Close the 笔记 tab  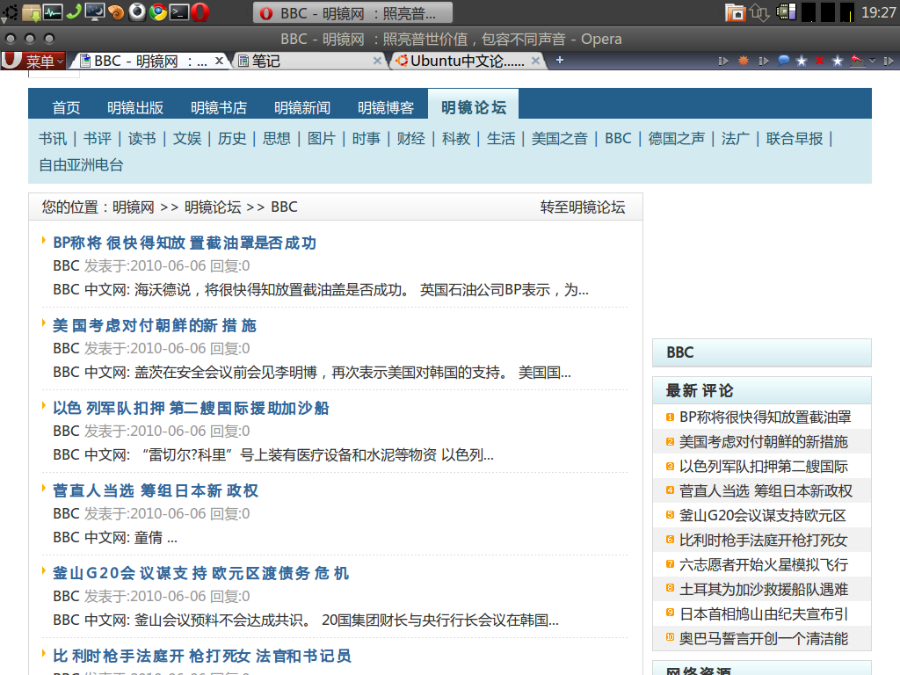coord(377,61)
